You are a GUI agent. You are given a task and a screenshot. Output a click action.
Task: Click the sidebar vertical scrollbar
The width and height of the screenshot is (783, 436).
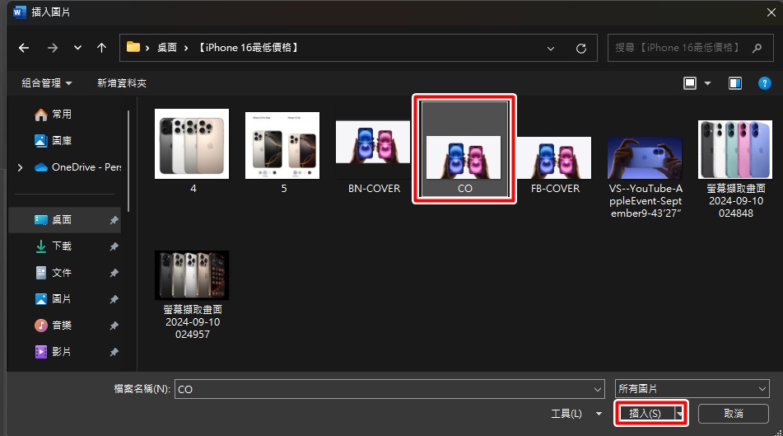point(128,160)
